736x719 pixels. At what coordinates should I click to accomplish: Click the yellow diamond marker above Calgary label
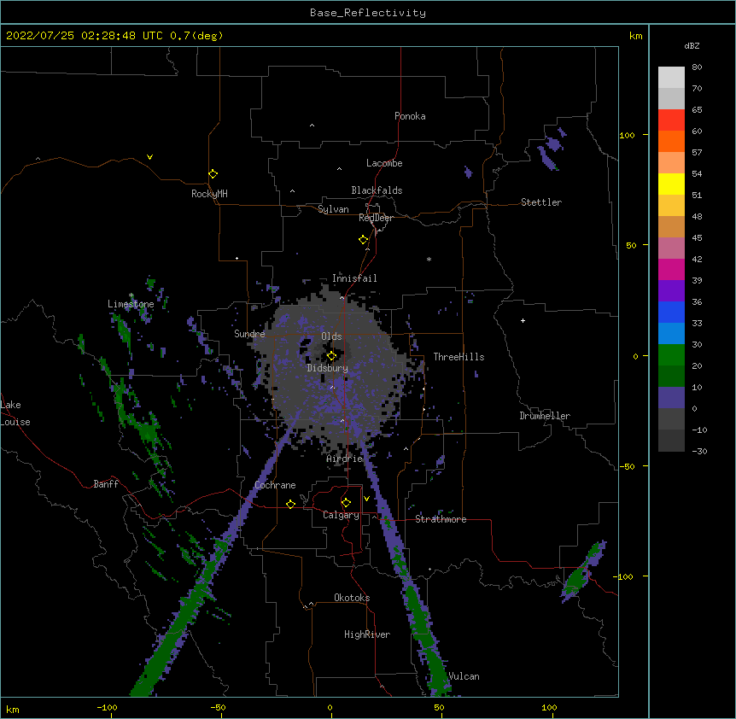pos(346,503)
